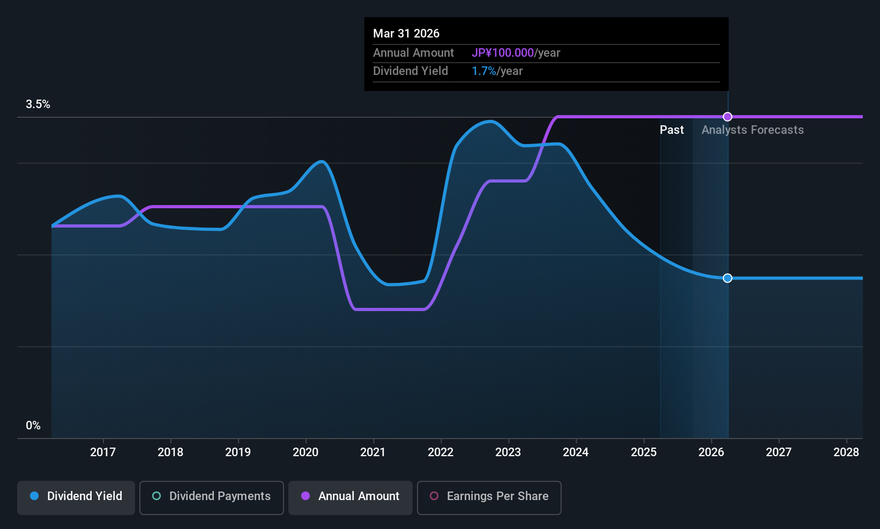
Task: Select the purple Annual Amount data point marker
Action: [x=727, y=117]
